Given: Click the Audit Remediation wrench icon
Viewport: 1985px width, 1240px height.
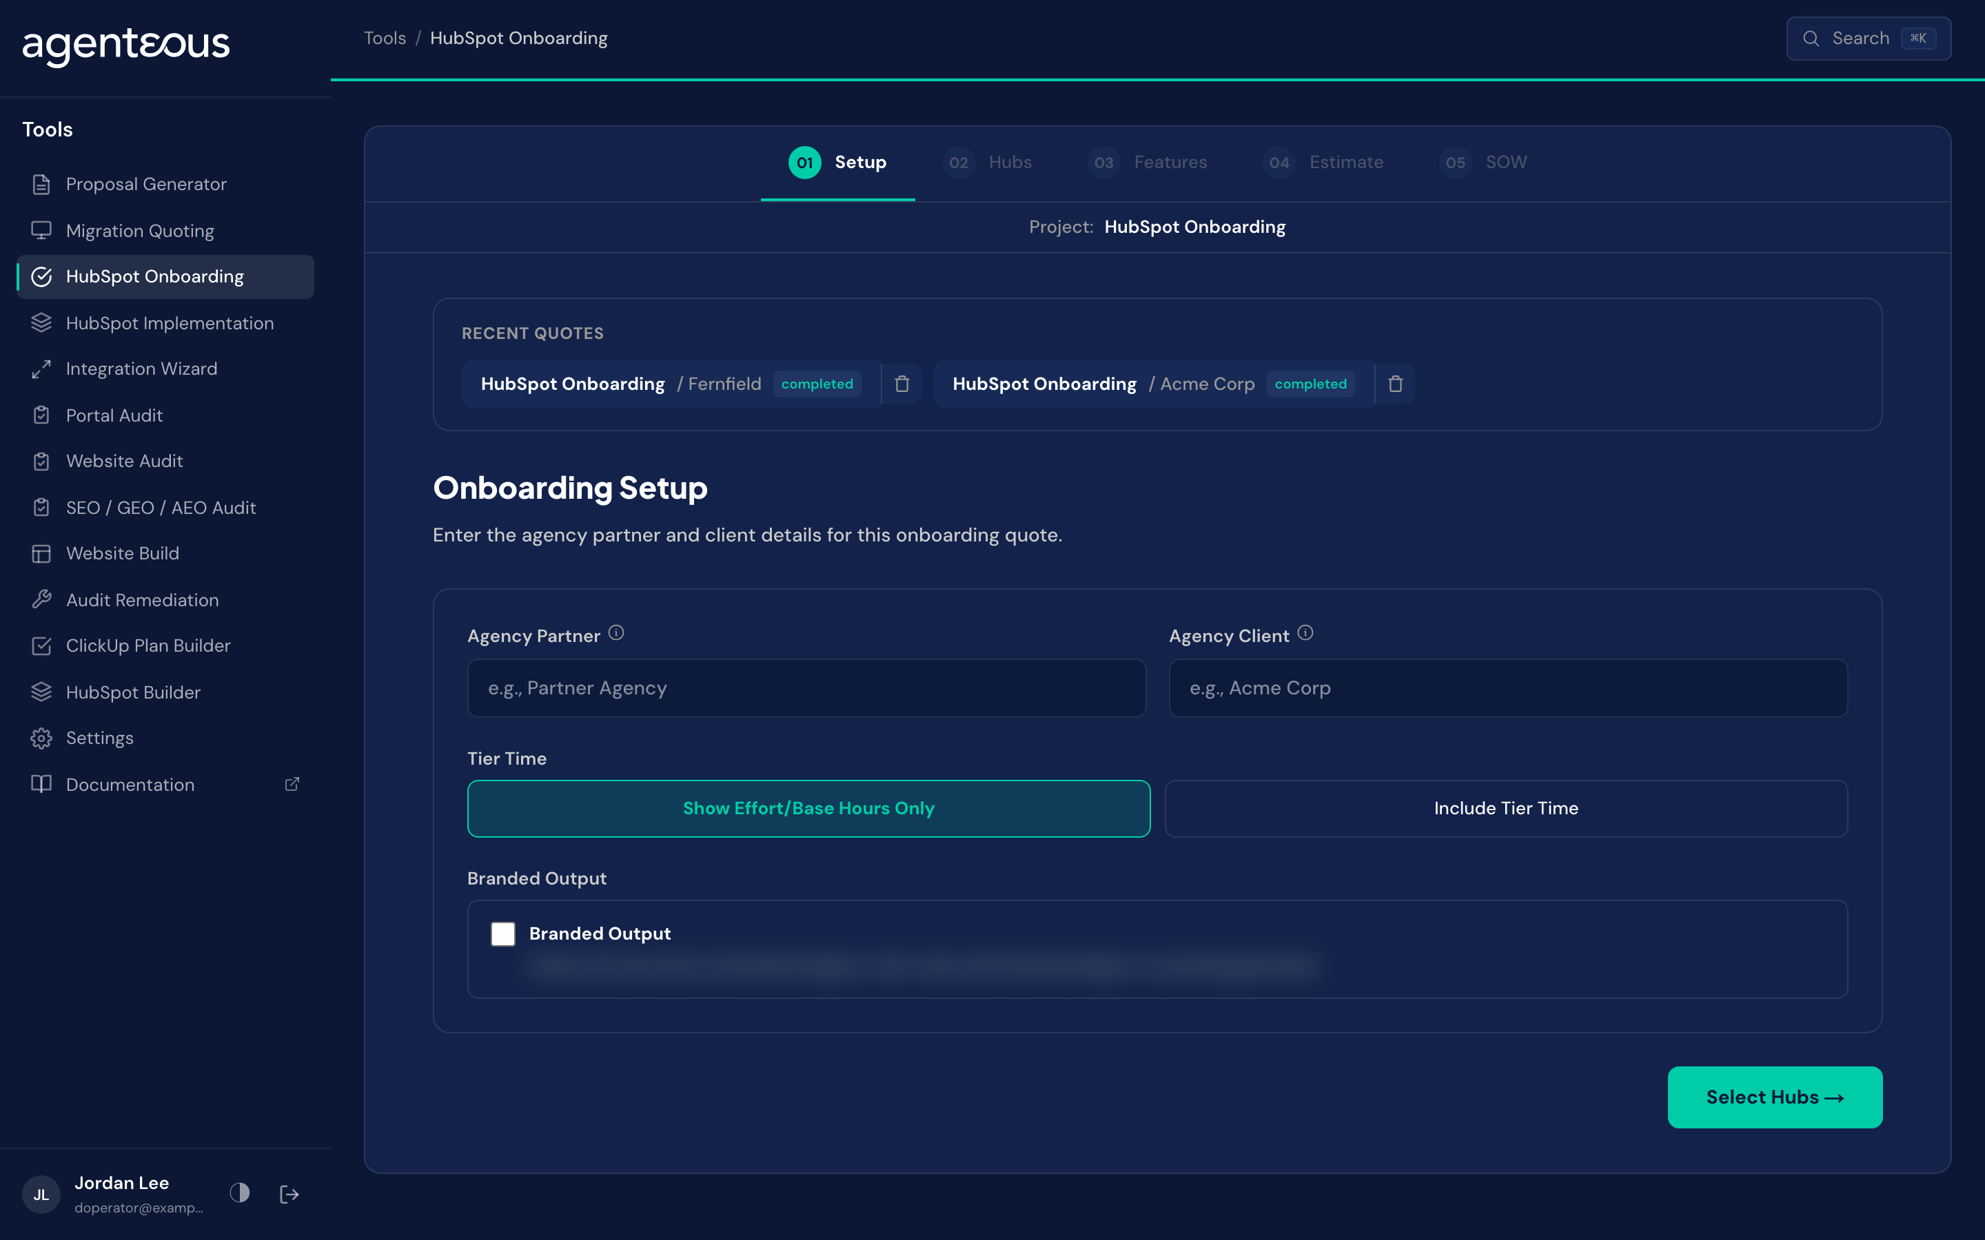Looking at the screenshot, I should tap(41, 599).
